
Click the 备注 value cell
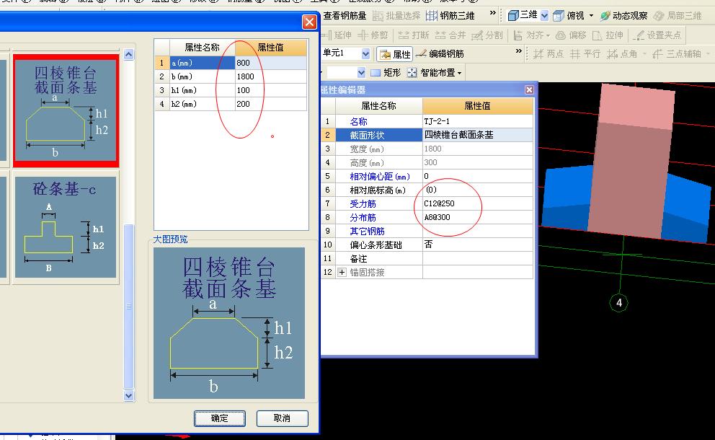477,258
